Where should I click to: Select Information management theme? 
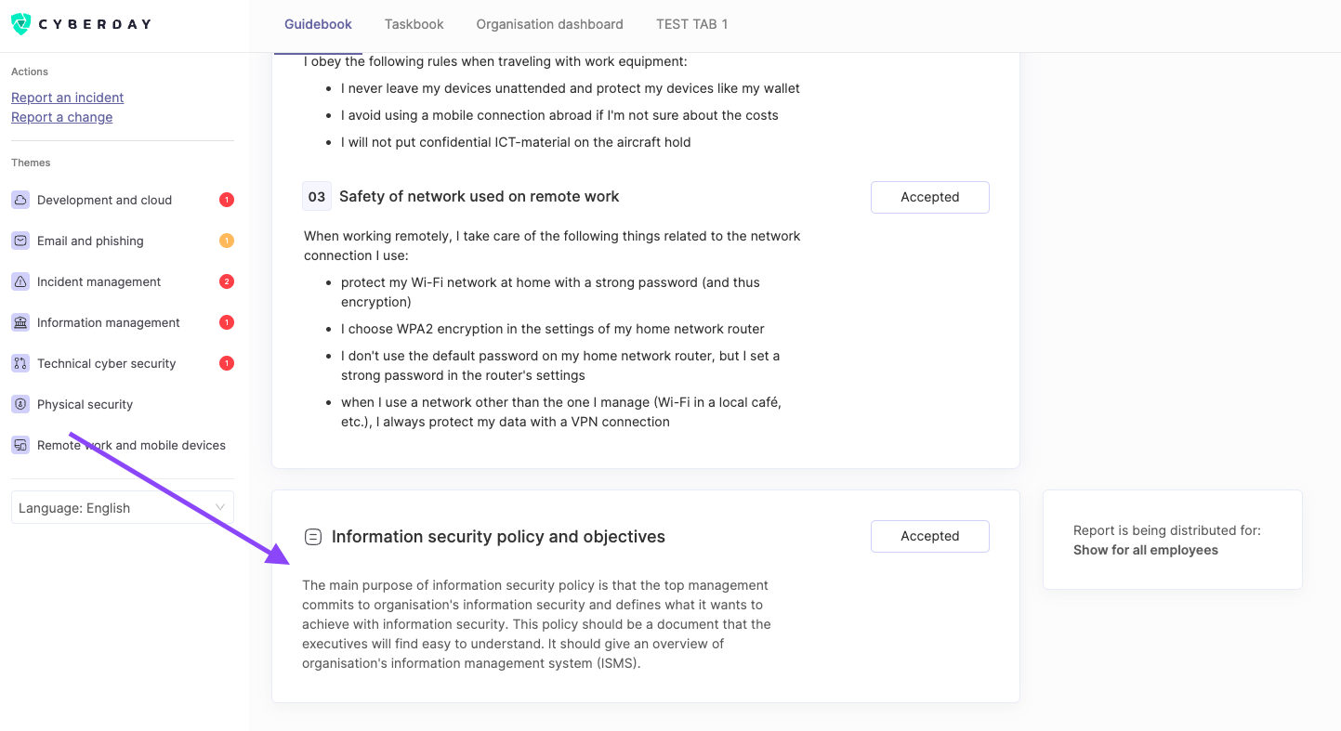point(123,322)
